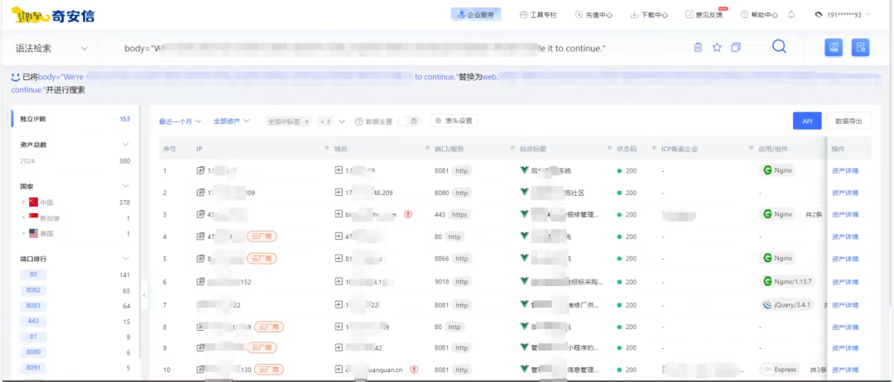The height and width of the screenshot is (382, 894).
Task: Select the 独立IP数 tab
Action: pos(74,119)
